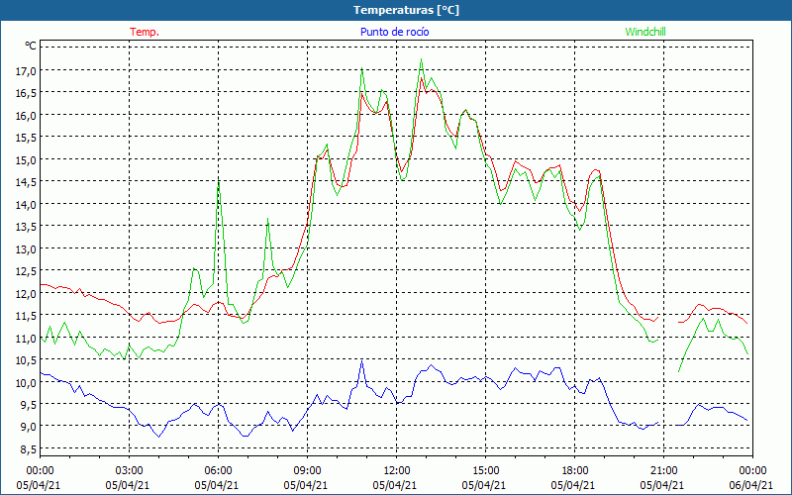Click the green windchill peak above 17,0
The width and height of the screenshot is (792, 495).
(422, 59)
